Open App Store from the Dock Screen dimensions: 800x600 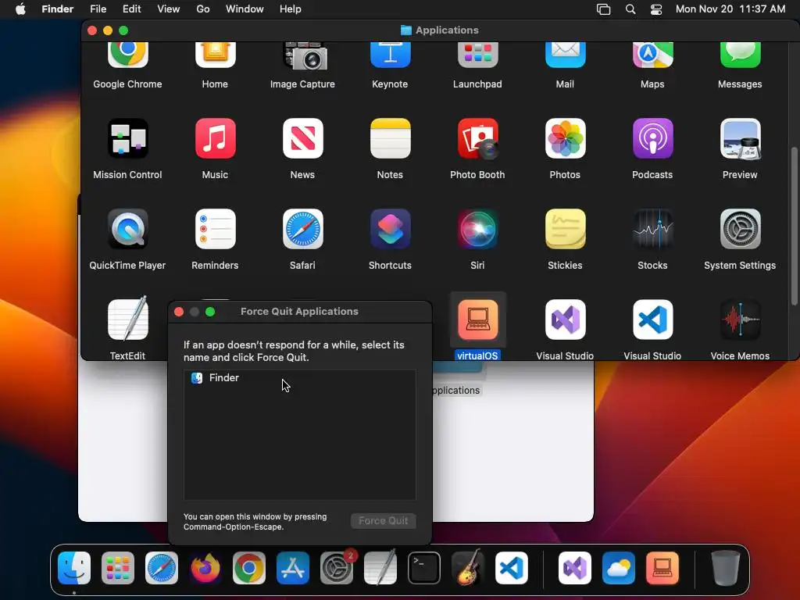(x=293, y=568)
